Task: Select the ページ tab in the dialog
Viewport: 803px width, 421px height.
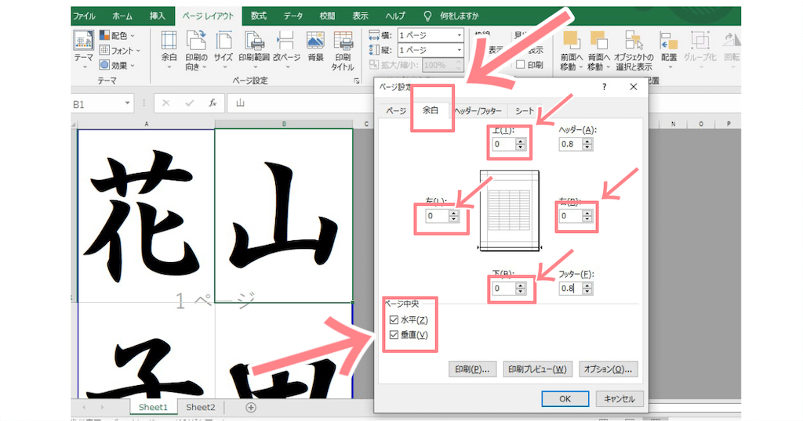Action: [x=396, y=110]
